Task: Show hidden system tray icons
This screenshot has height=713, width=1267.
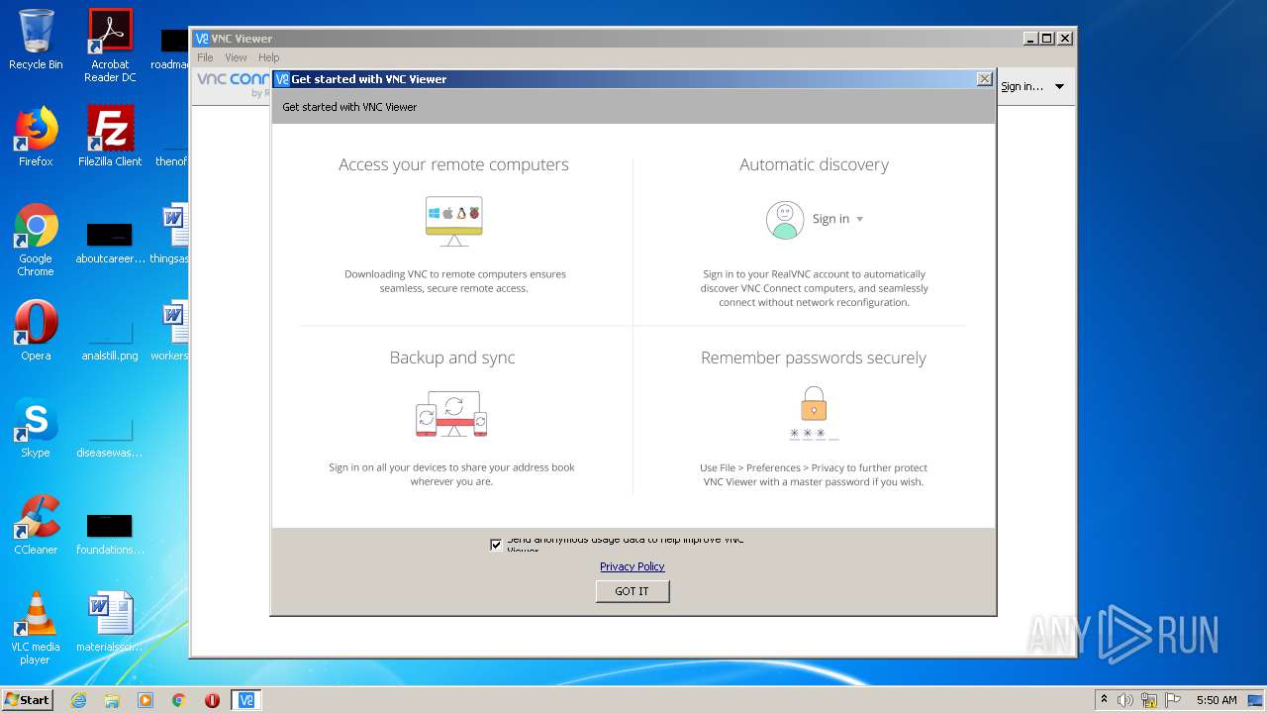Action: point(1104,699)
